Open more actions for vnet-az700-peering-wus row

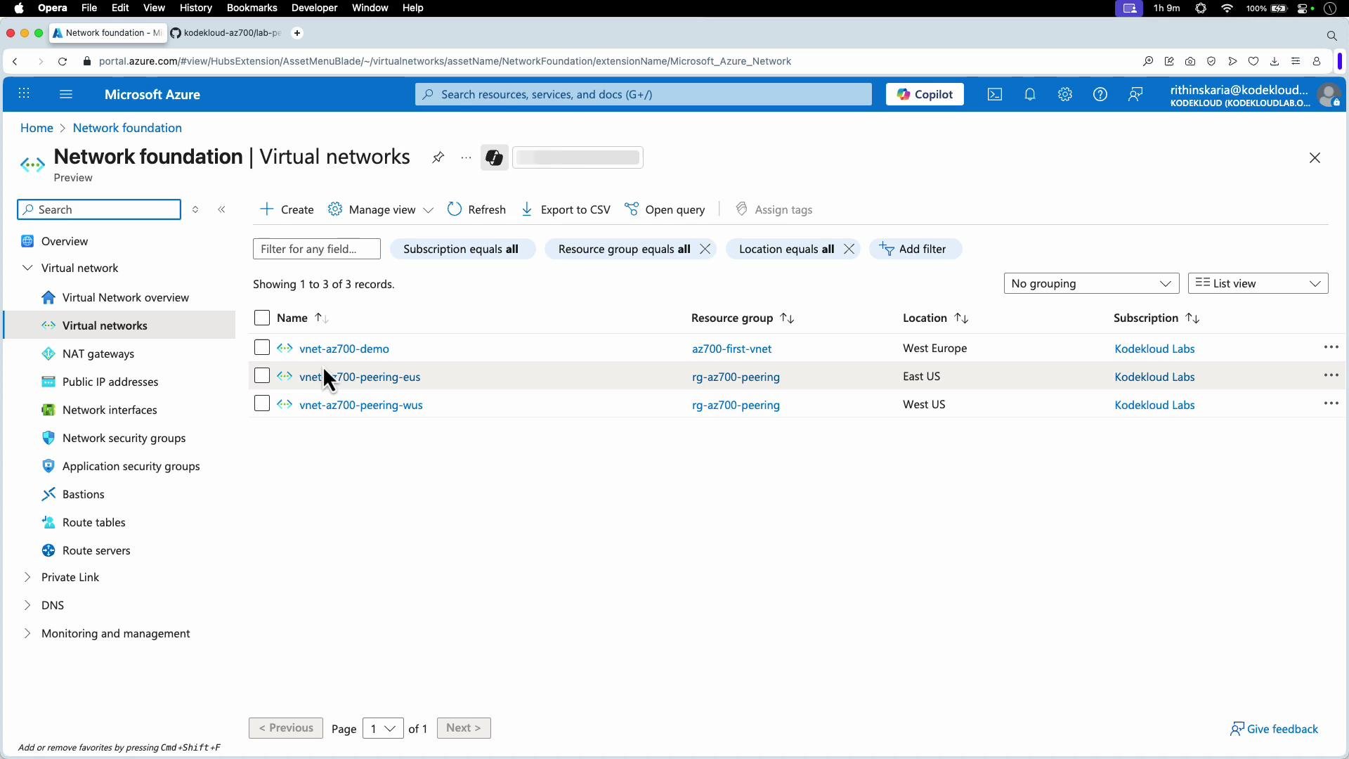pyautogui.click(x=1331, y=403)
